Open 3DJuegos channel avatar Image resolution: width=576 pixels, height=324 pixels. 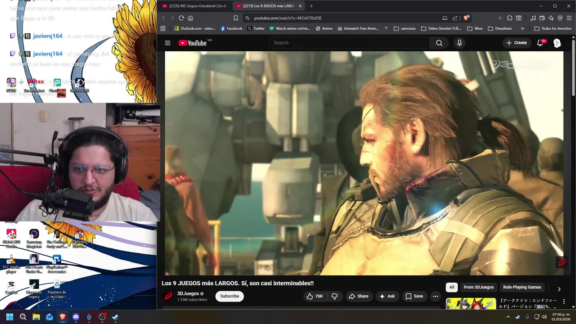tap(168, 296)
